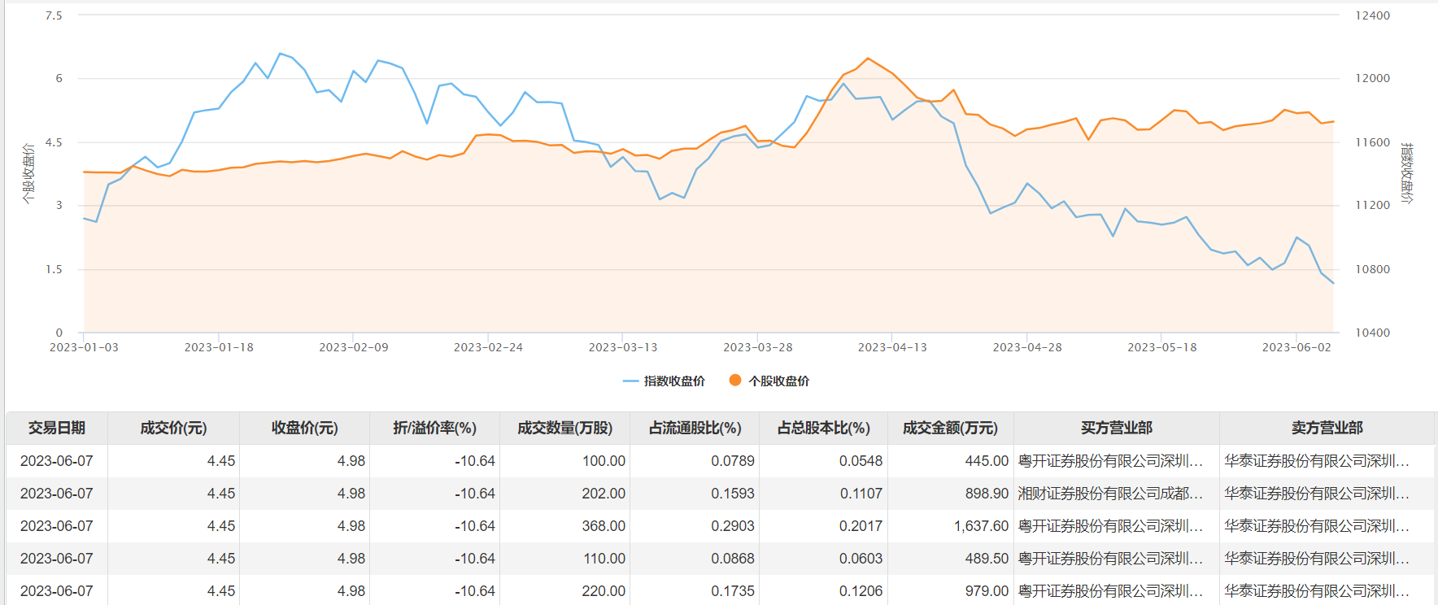The height and width of the screenshot is (605, 1438).
Task: Open the 湘财证券股份有限公司成都 buyer link
Action: tap(1109, 494)
